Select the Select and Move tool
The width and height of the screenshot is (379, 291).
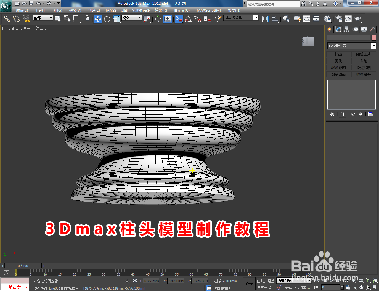[98, 19]
